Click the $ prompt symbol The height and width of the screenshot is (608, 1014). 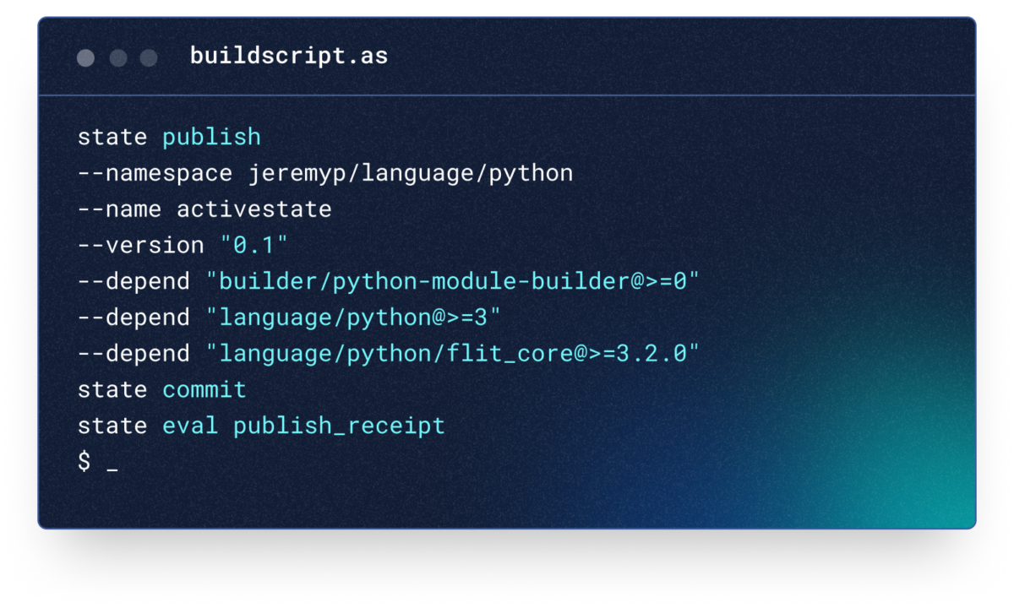[x=84, y=461]
